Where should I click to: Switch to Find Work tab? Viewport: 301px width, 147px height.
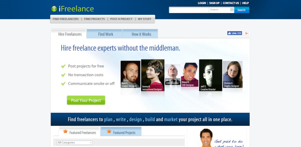104,34
